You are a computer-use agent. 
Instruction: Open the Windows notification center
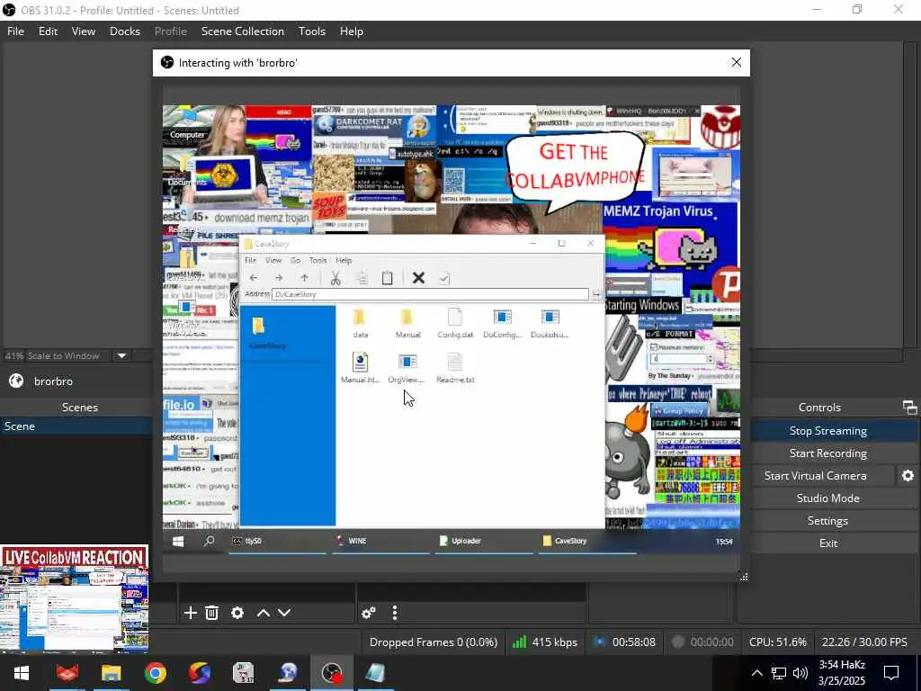click(x=891, y=673)
